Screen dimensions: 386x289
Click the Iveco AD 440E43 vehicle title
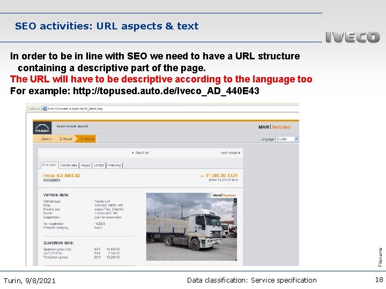tap(62, 176)
